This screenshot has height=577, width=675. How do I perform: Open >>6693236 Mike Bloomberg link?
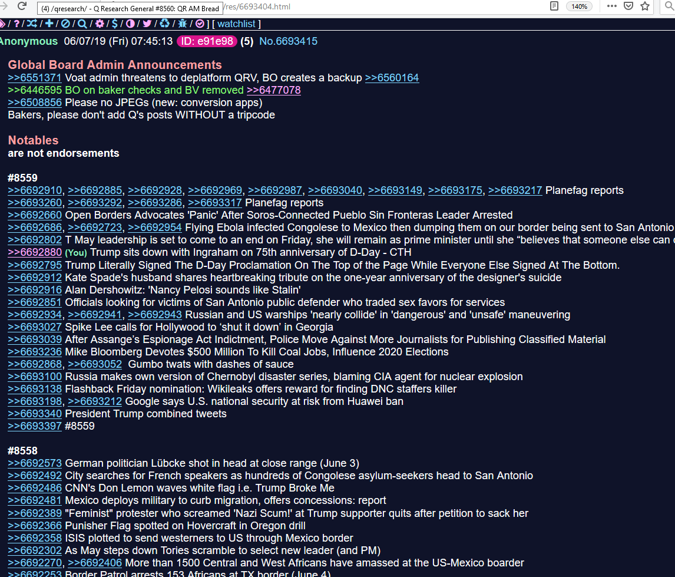35,352
